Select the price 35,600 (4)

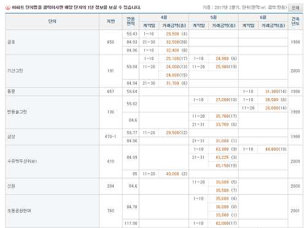pyautogui.click(x=226, y=199)
